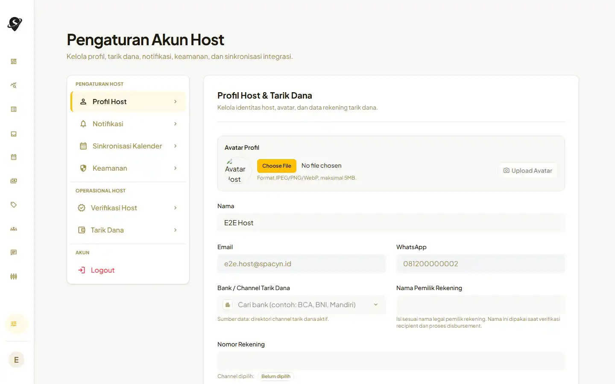Select the Sinkronisasi Kalender menu item
This screenshot has height=384, width=615.
(128, 146)
